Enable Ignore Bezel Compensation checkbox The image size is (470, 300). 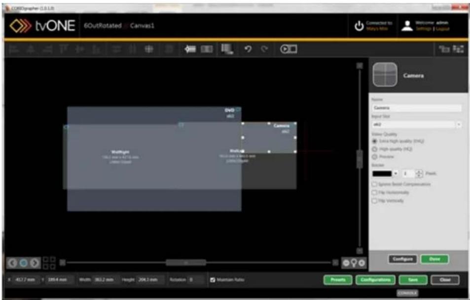click(x=374, y=184)
